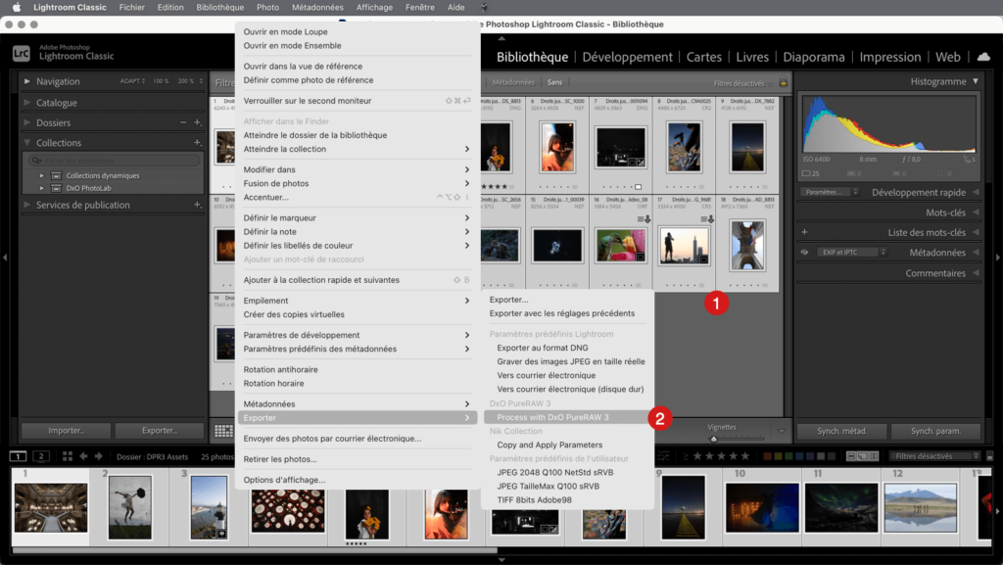Collapse the Collections panel
Viewport: 1003px width, 565px height.
[x=26, y=143]
